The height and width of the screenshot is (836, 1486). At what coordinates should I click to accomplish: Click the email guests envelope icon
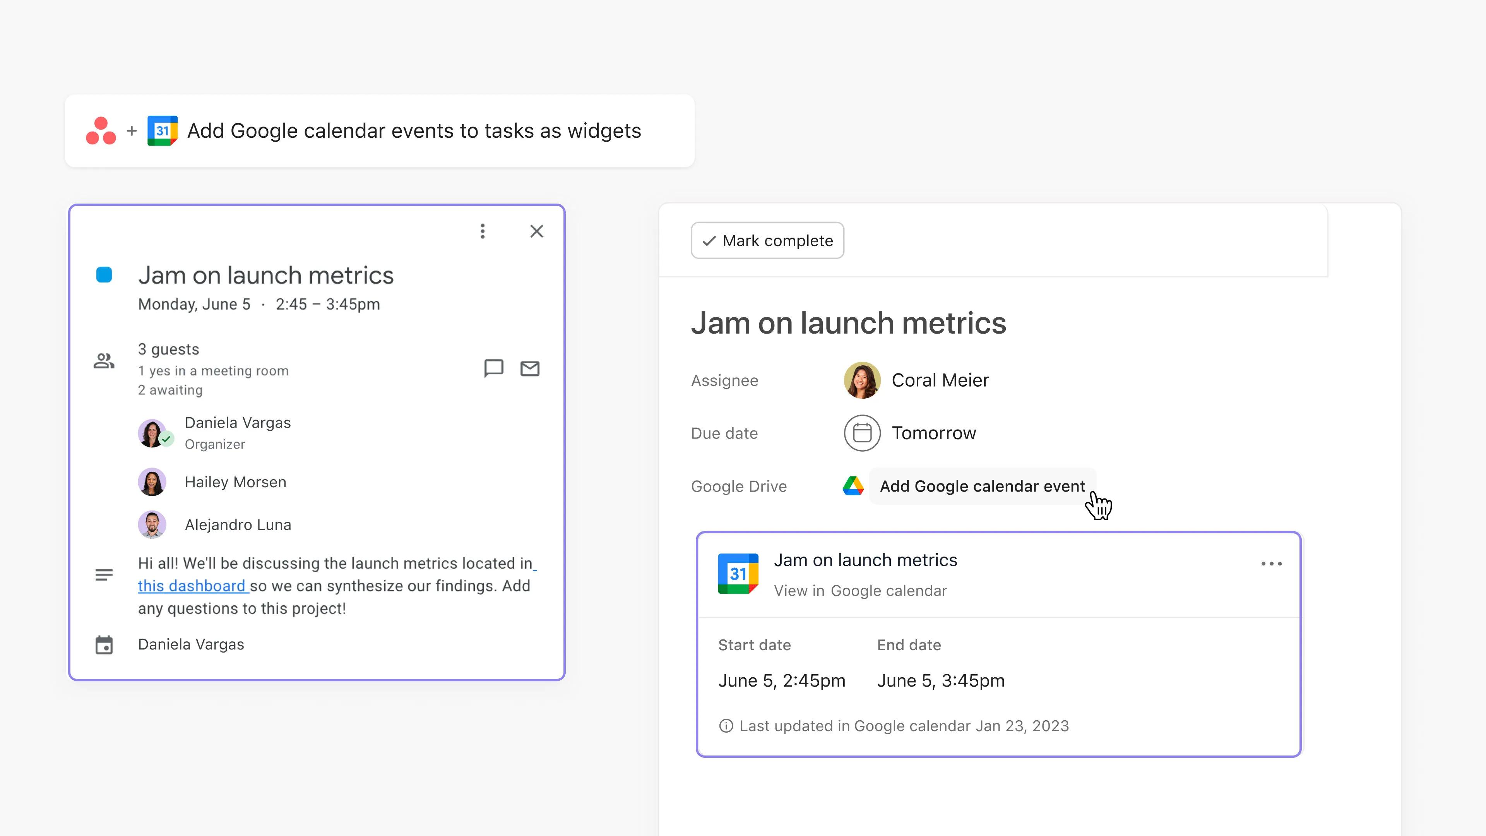[529, 368]
